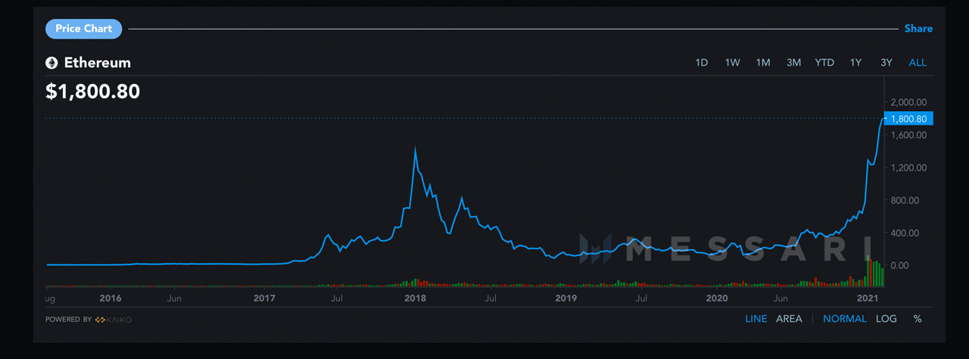The image size is (969, 359).
Task: Toggle percent scale mode
Action: [x=918, y=319]
